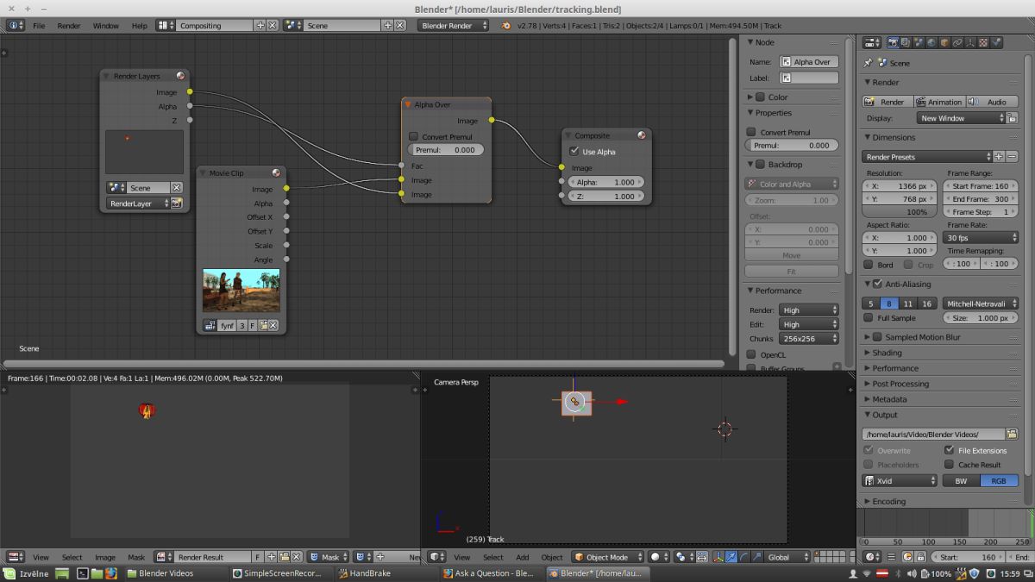Screen dimensions: 1035x582
Task: Click the Render button in Render panel
Action: (887, 102)
